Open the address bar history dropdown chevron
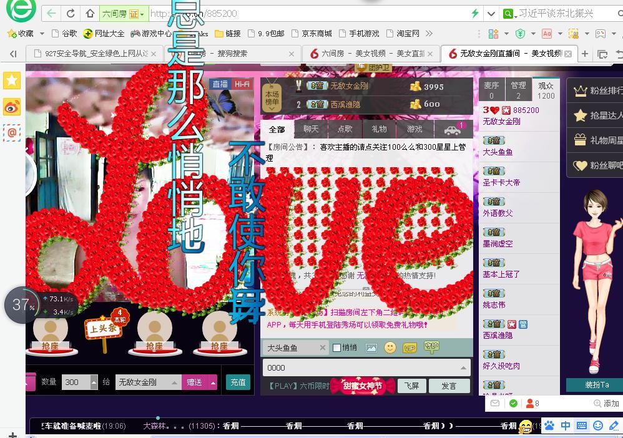 [491, 14]
